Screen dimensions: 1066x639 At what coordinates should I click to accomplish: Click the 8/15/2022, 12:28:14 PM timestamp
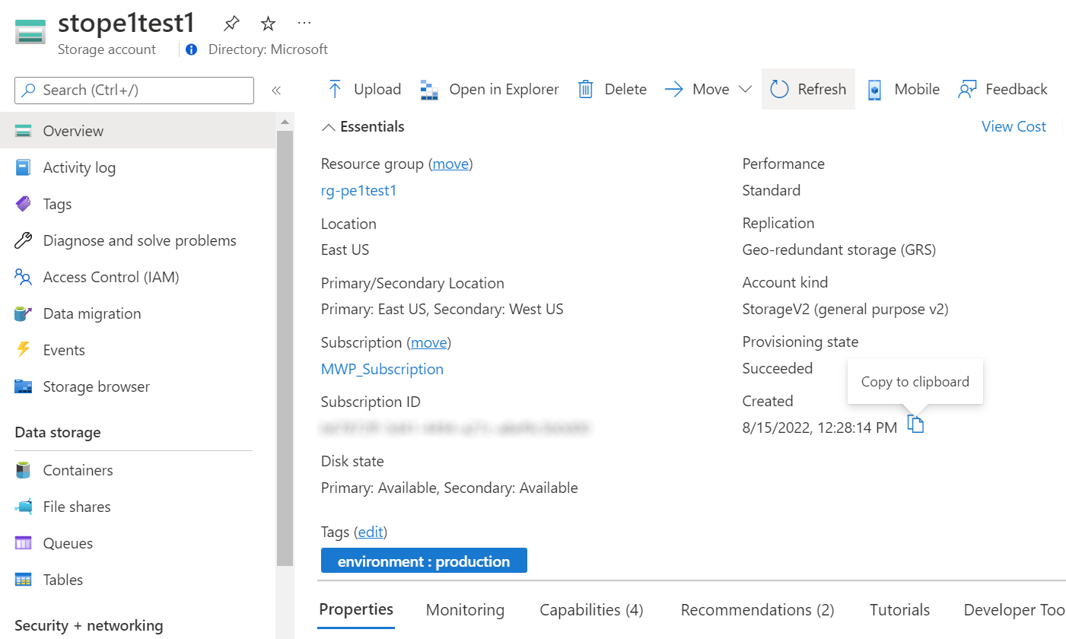point(819,428)
